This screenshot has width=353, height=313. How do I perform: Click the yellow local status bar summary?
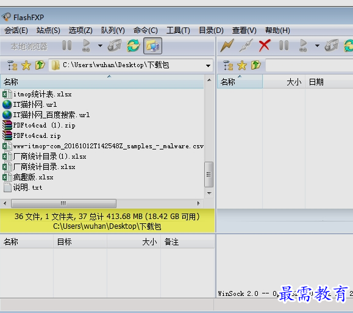tap(107, 221)
